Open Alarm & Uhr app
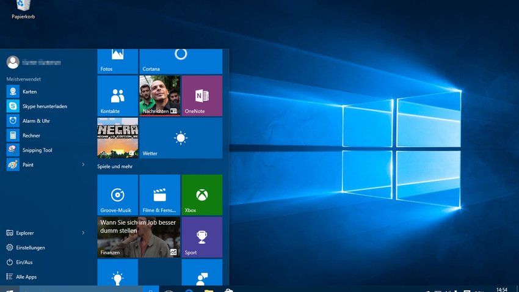 click(46, 121)
